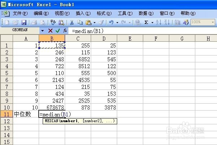The height and width of the screenshot is (145, 217).
Task: Click the Excel title bar icon
Action: [4, 4]
